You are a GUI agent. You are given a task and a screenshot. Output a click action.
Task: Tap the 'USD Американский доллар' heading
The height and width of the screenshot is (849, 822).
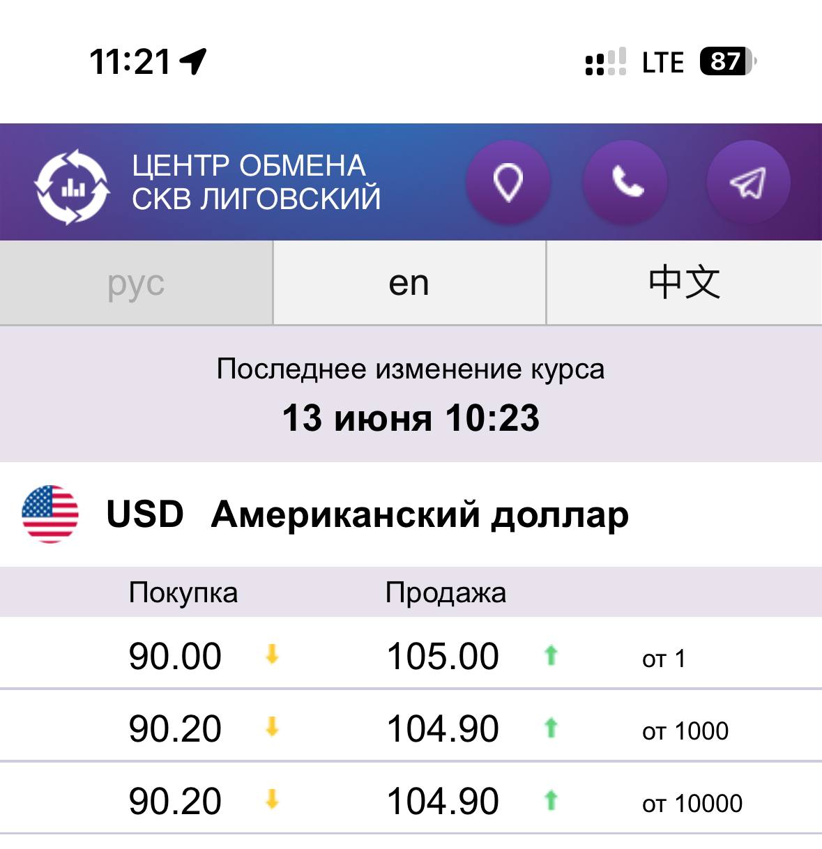click(367, 514)
